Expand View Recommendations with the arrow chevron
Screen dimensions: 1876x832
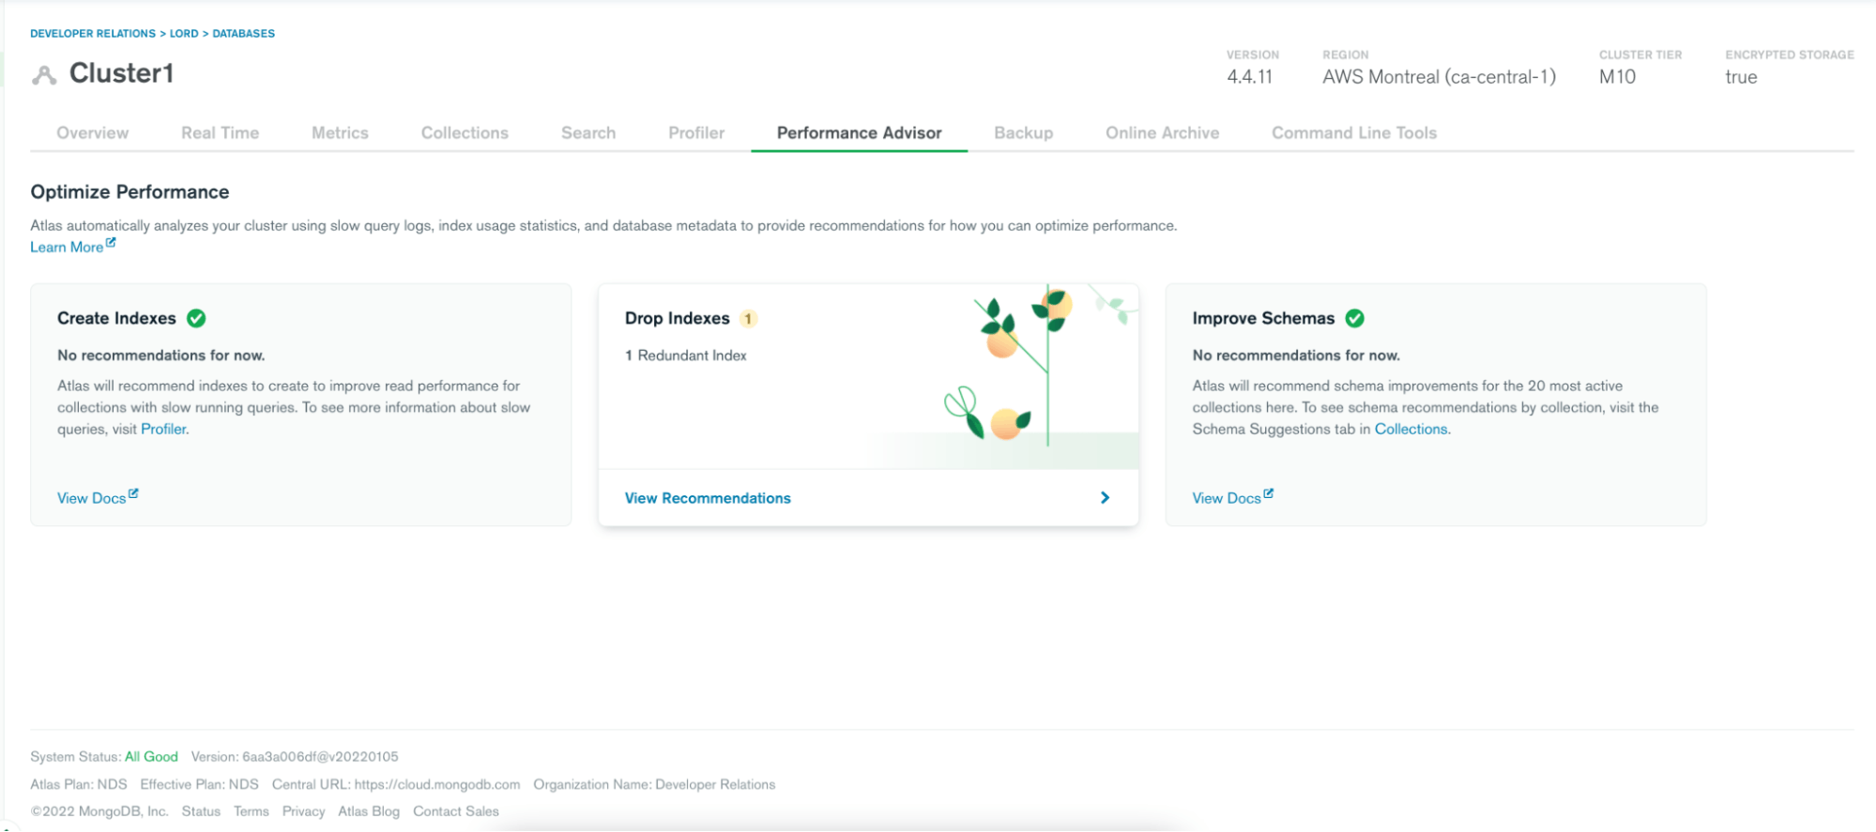click(1105, 498)
